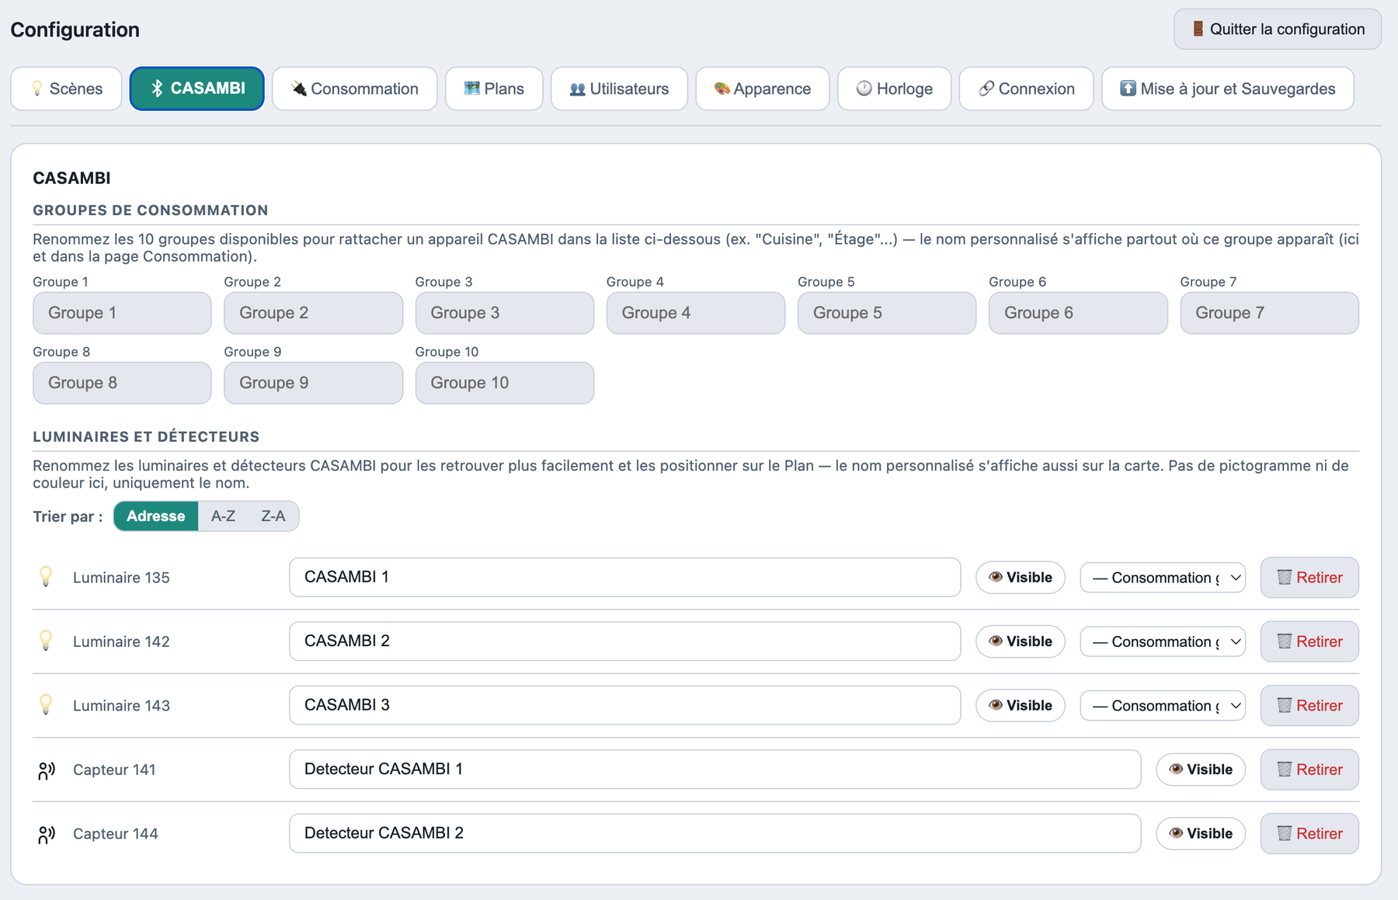
Task: Open the Scènes tab
Action: click(x=66, y=89)
